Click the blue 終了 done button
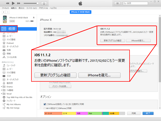The width and height of the screenshot is (161, 121). (x=148, y=113)
